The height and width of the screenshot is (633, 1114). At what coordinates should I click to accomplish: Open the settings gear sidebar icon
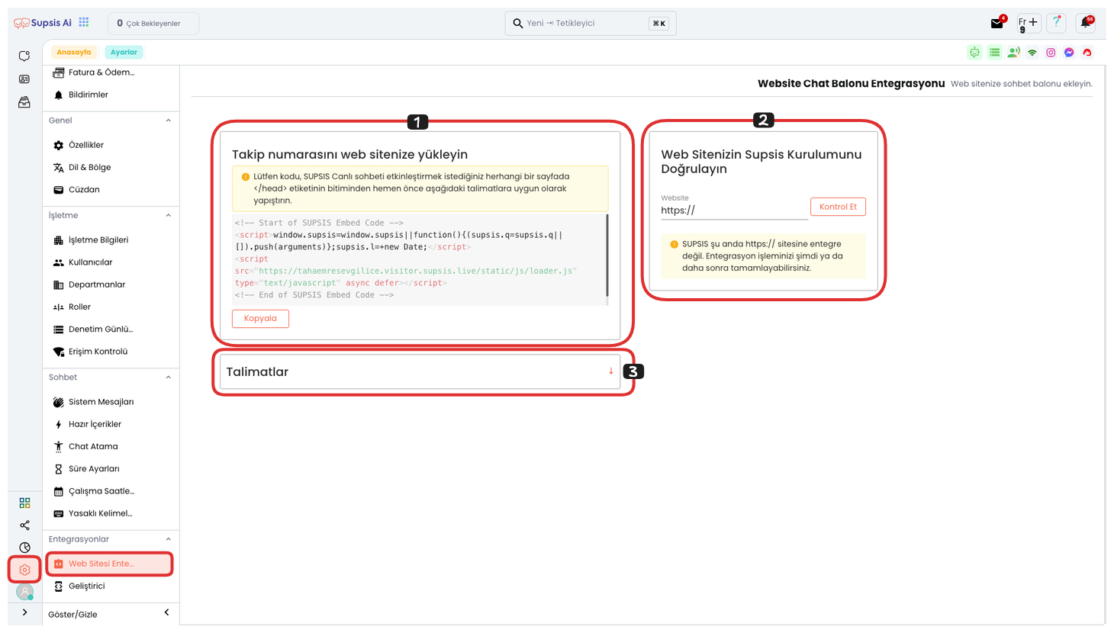[24, 570]
